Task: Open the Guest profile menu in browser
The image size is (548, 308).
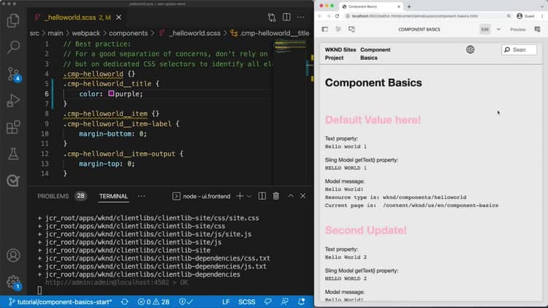Action: [x=525, y=16]
